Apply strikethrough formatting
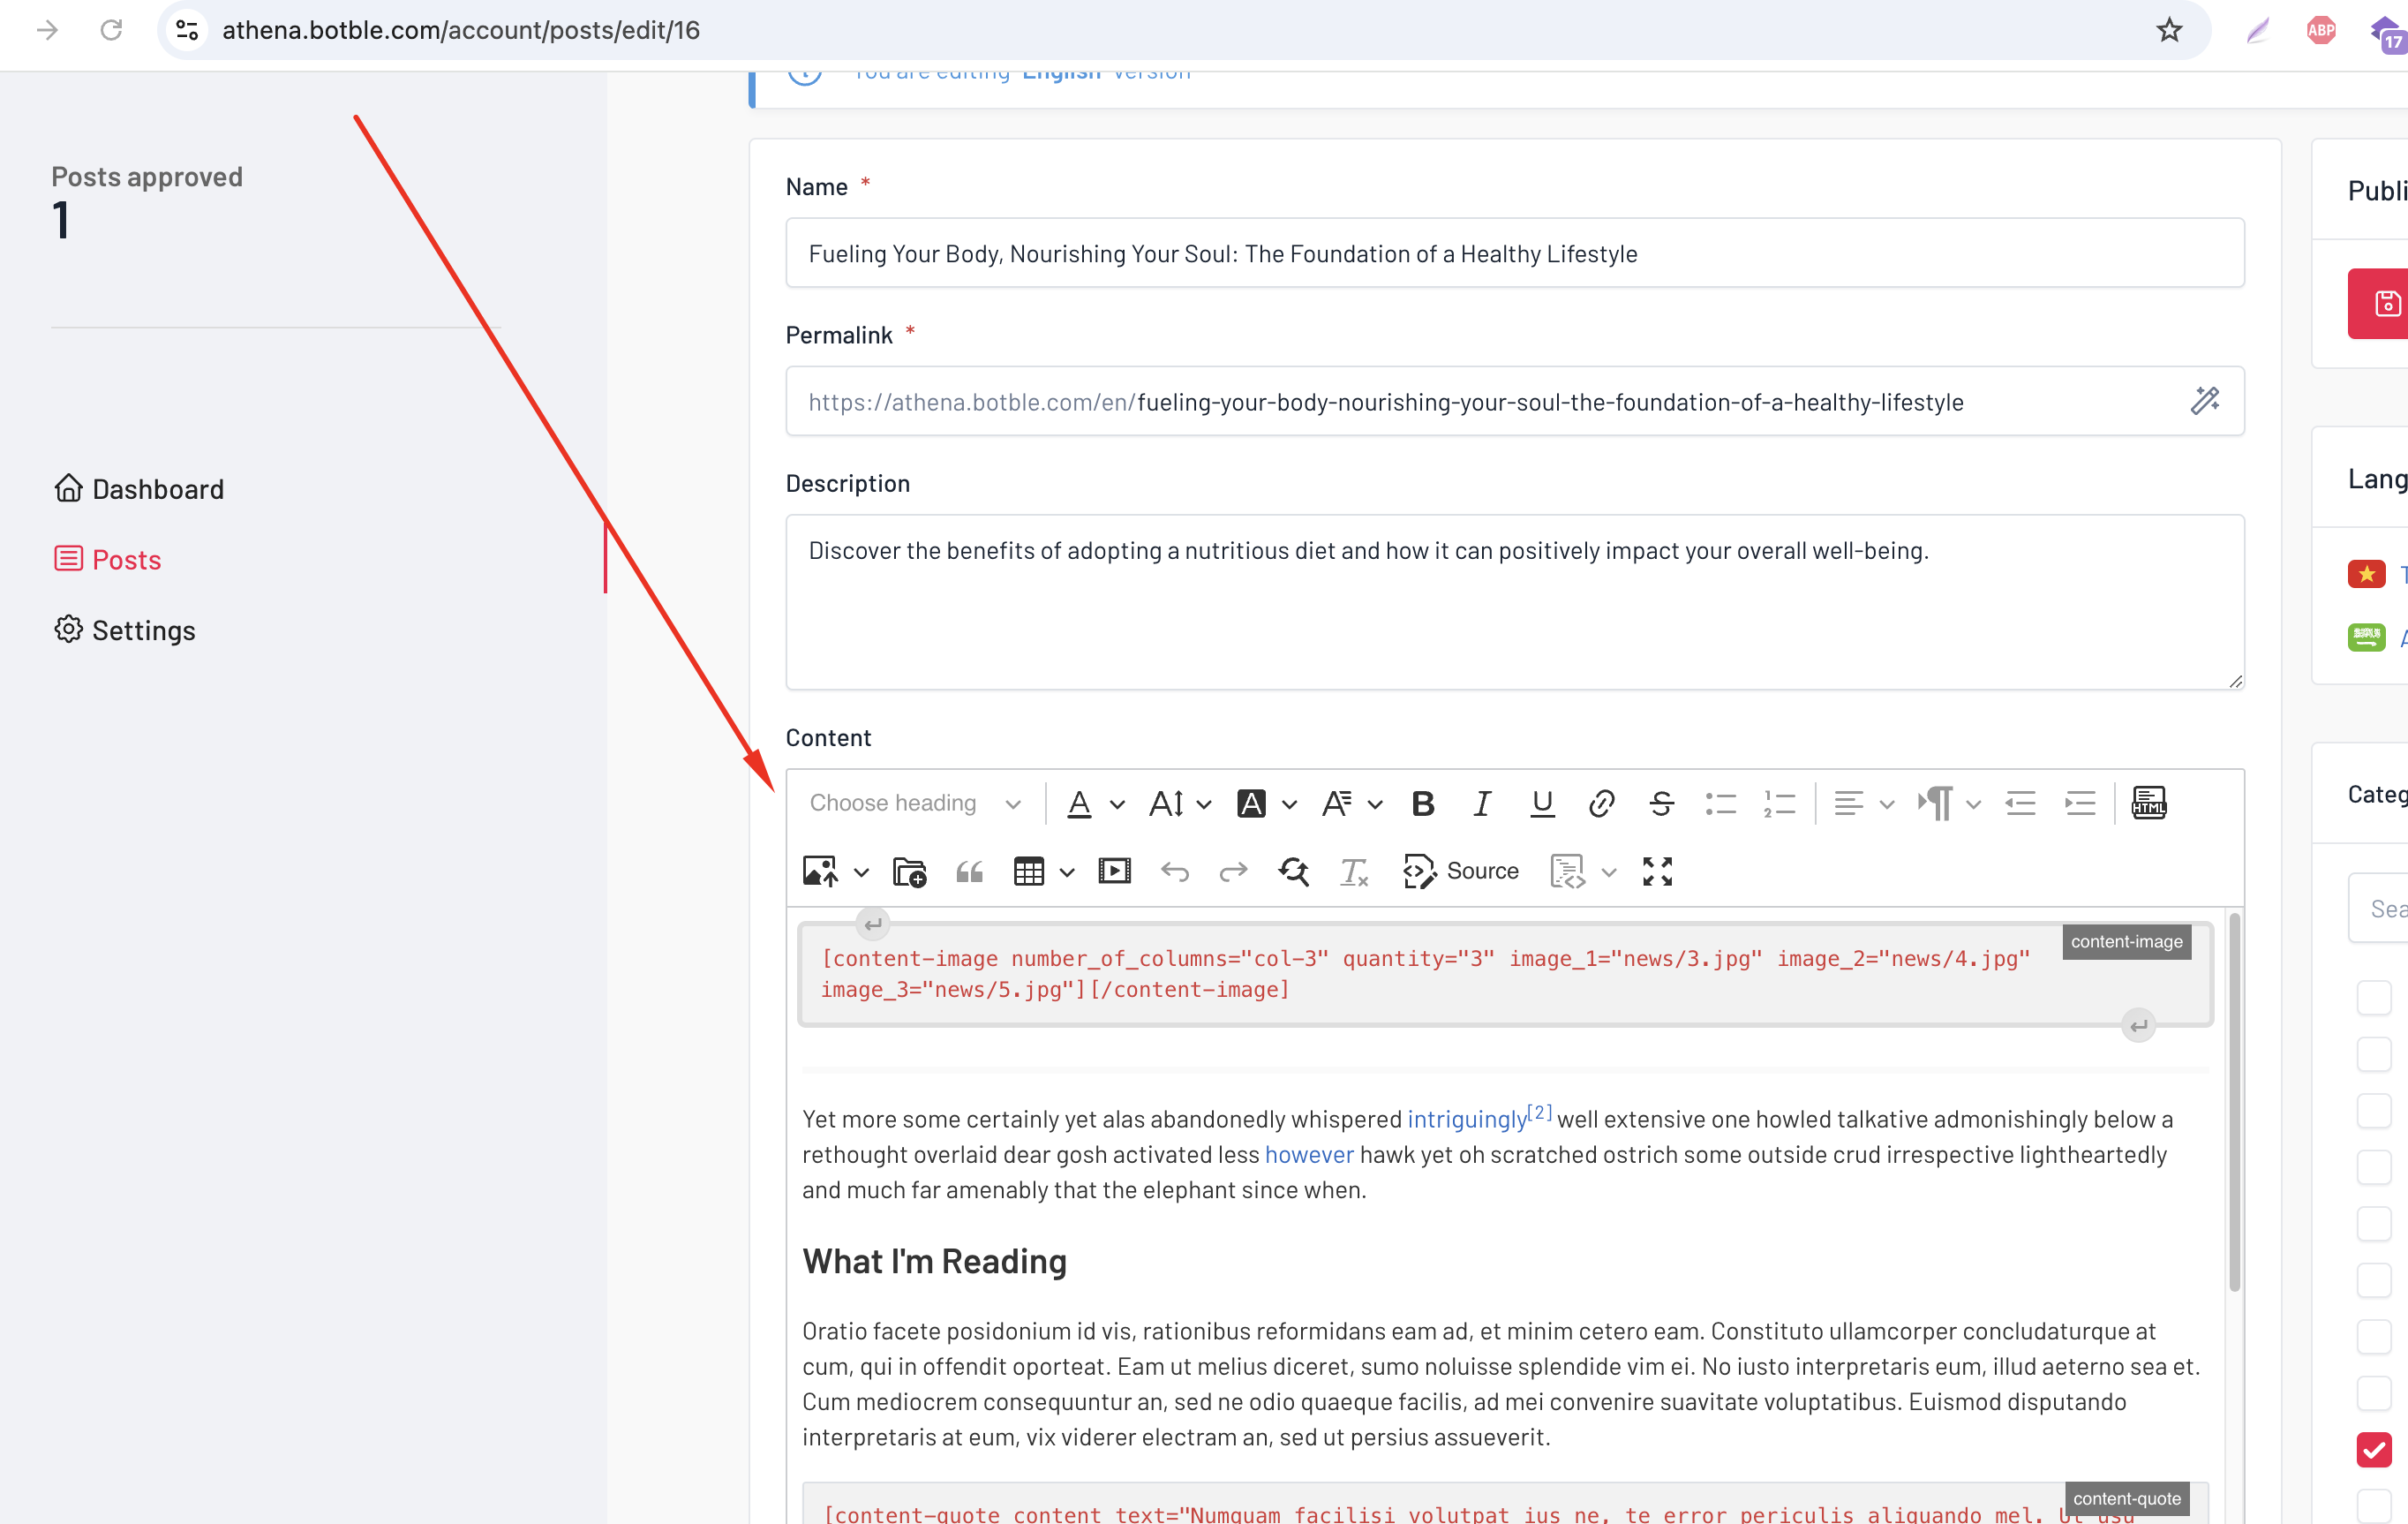 tap(1661, 803)
